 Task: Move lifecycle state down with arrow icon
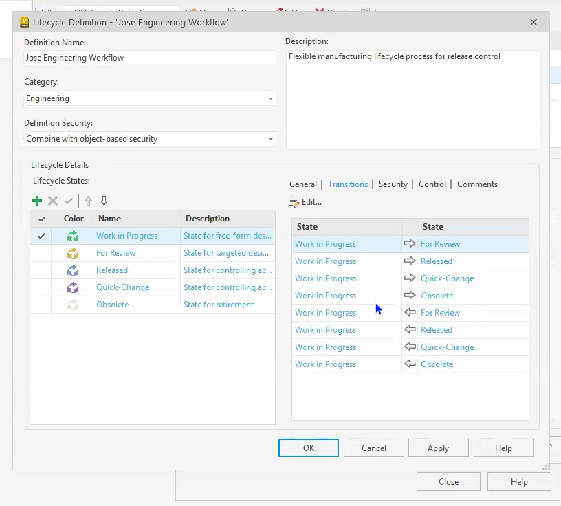tap(104, 201)
